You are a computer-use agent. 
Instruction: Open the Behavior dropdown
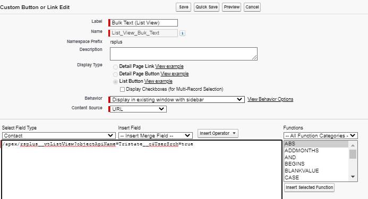click(177, 100)
